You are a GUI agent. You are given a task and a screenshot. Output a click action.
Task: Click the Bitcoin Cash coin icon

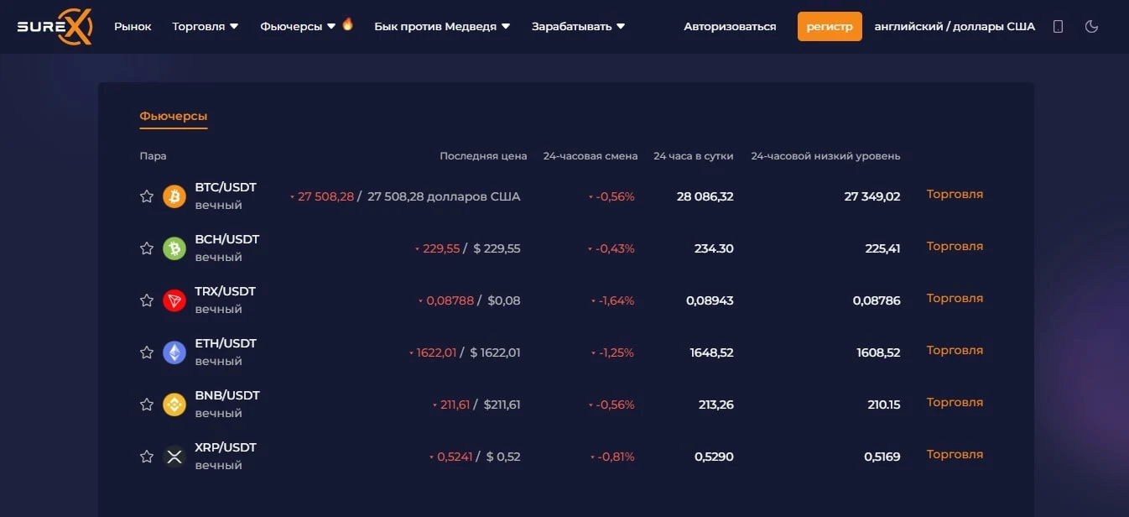174,248
